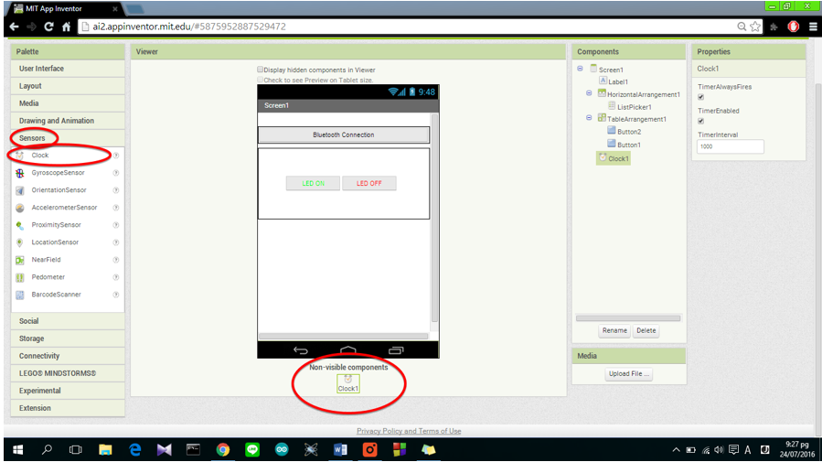The image size is (822, 462).
Task: Collapse Sensors palette section
Action: (68, 138)
